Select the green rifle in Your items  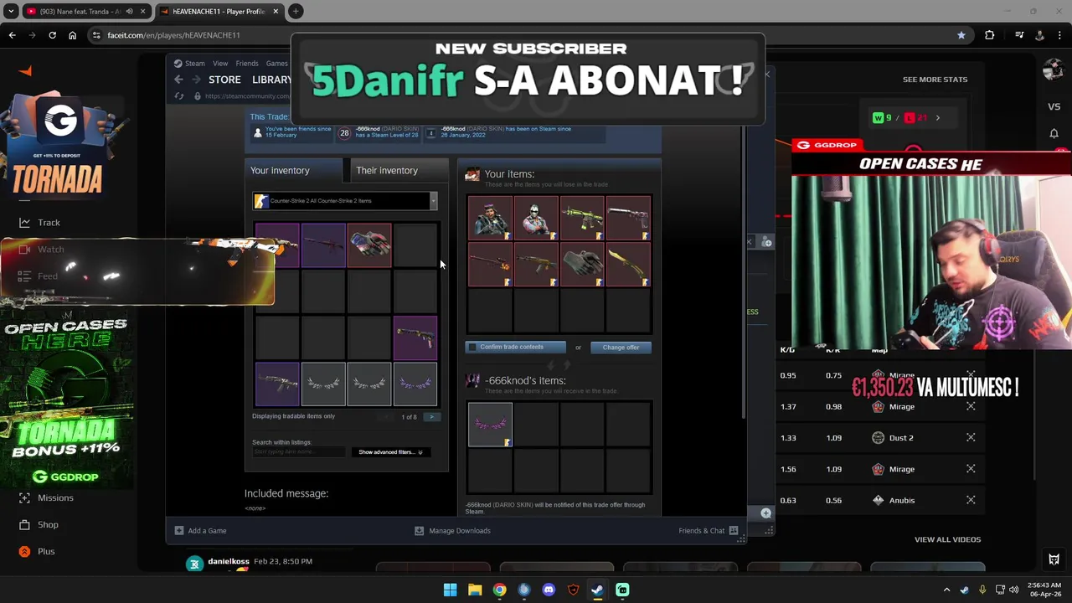(x=582, y=218)
